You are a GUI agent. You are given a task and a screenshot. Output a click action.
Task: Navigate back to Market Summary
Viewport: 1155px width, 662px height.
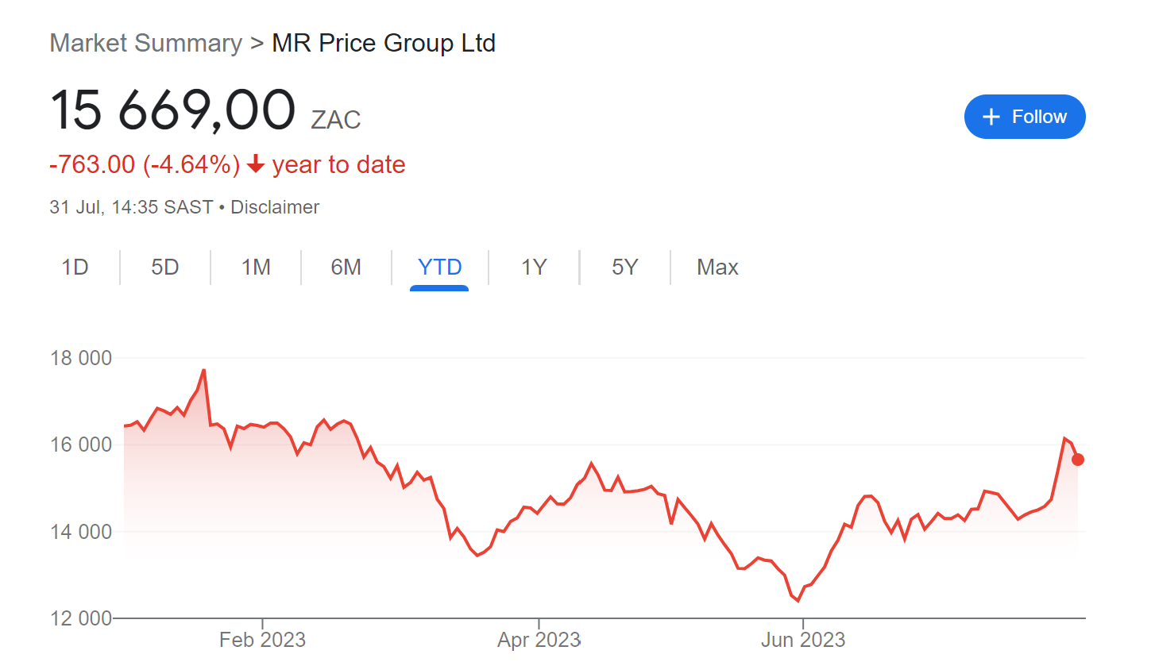145,43
